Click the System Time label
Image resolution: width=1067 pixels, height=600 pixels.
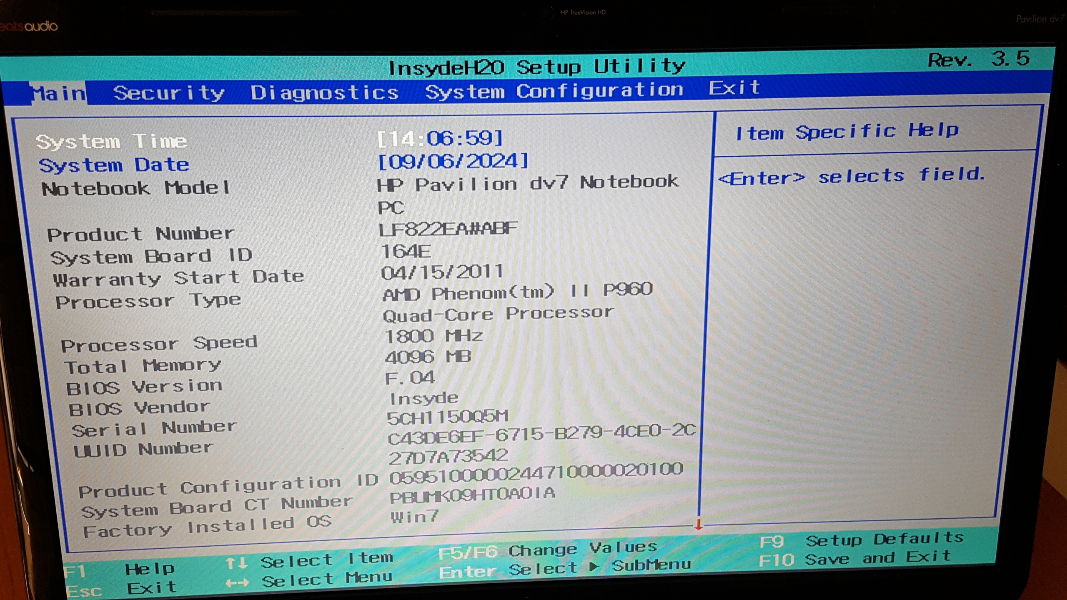coord(112,142)
